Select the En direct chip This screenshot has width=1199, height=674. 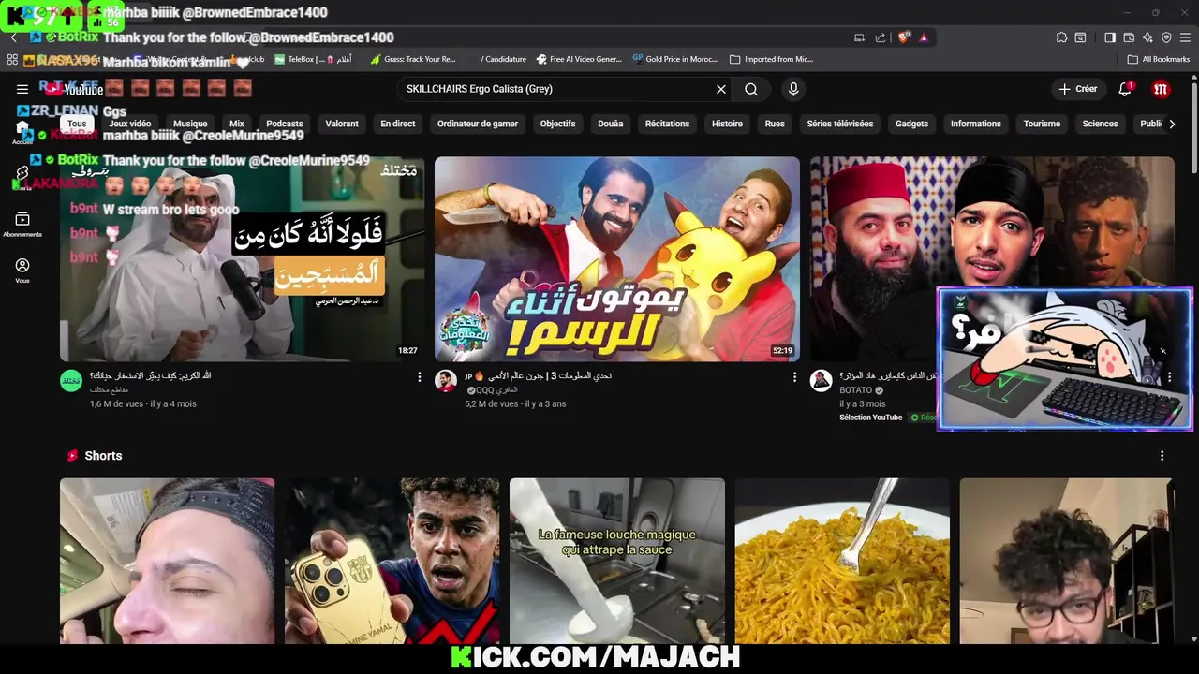(397, 124)
